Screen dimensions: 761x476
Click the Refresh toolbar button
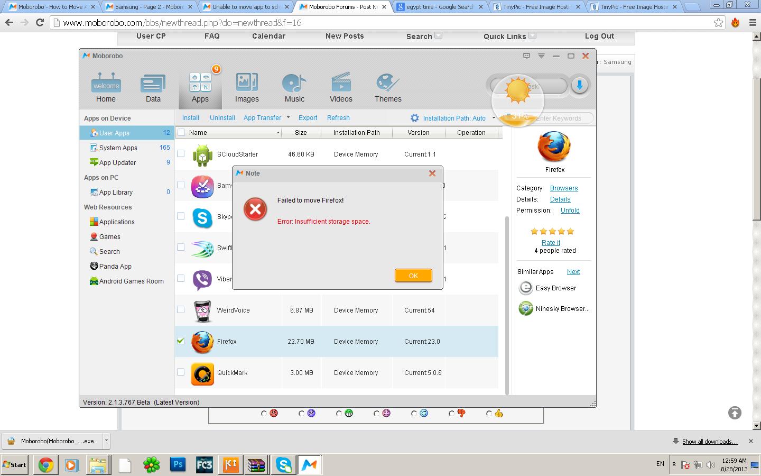point(338,118)
